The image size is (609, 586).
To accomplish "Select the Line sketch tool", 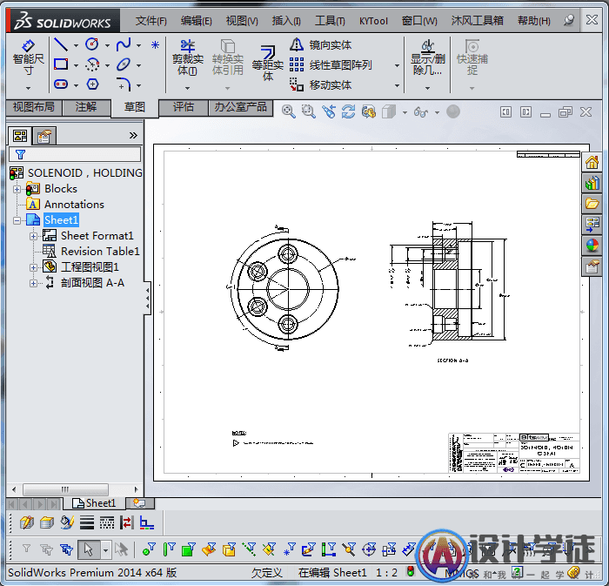I will coord(61,44).
